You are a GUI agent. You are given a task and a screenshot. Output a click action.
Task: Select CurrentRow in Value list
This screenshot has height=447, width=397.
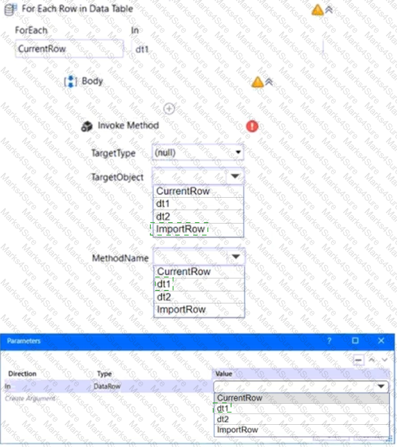302,398
